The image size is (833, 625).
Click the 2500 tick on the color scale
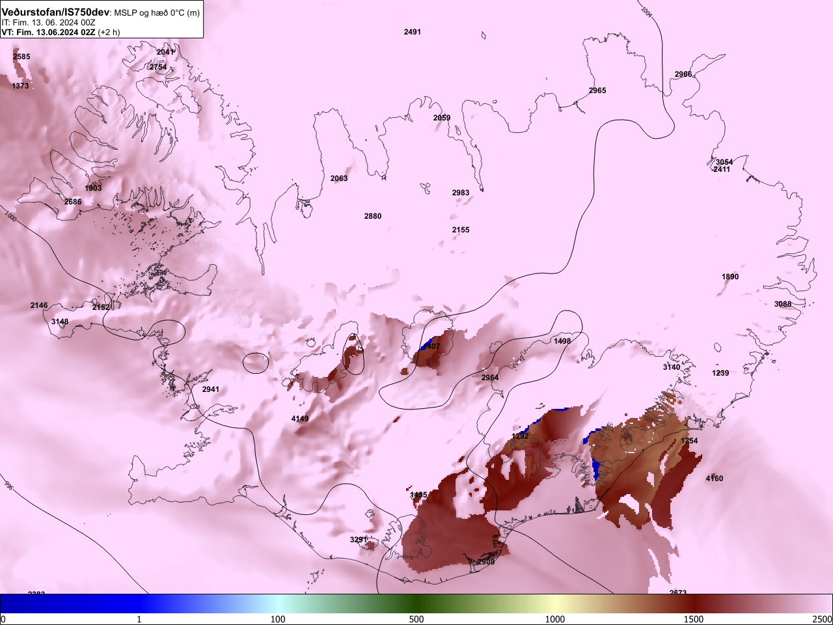point(823,619)
